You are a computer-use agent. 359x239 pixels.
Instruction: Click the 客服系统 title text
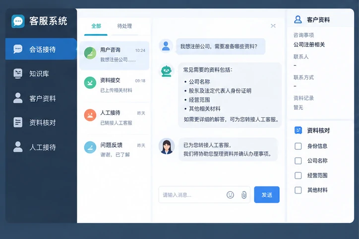pos(48,21)
